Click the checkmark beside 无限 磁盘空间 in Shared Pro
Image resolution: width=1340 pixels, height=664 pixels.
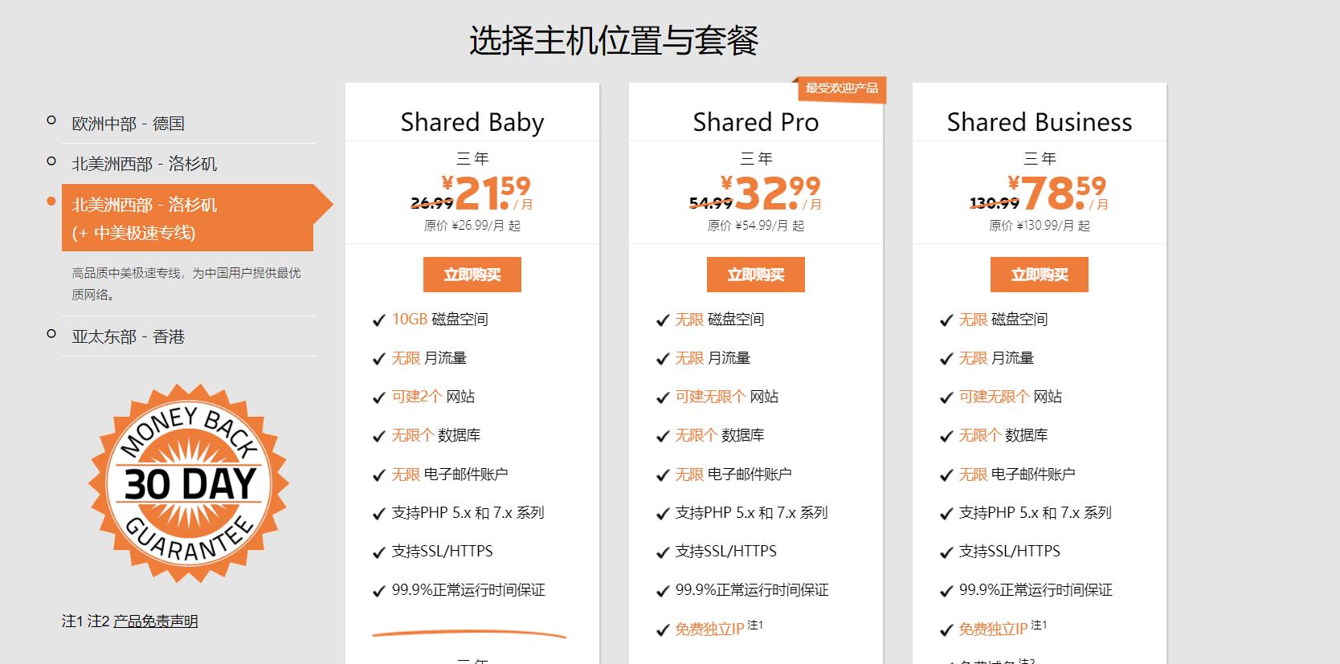[x=660, y=320]
